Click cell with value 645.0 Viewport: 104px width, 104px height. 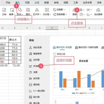pos(15,55)
